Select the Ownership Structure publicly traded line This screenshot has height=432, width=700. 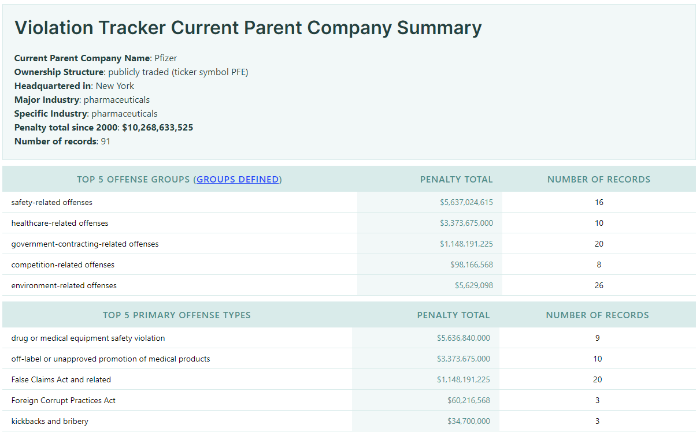click(131, 72)
